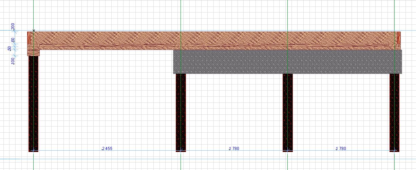This screenshot has height=170, width=416.
Task: Click the black X marker at beam's top-left corner
Action: click(x=34, y=31)
